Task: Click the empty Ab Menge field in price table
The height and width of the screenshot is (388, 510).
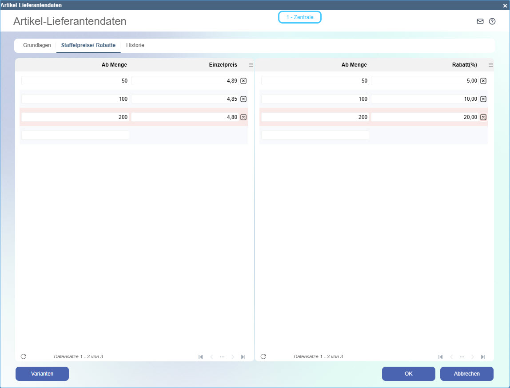Action: point(75,135)
